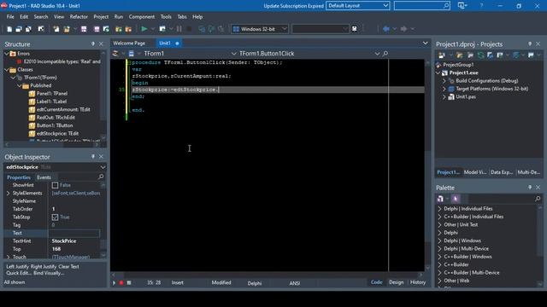Click the red record macro button

(x=121, y=283)
